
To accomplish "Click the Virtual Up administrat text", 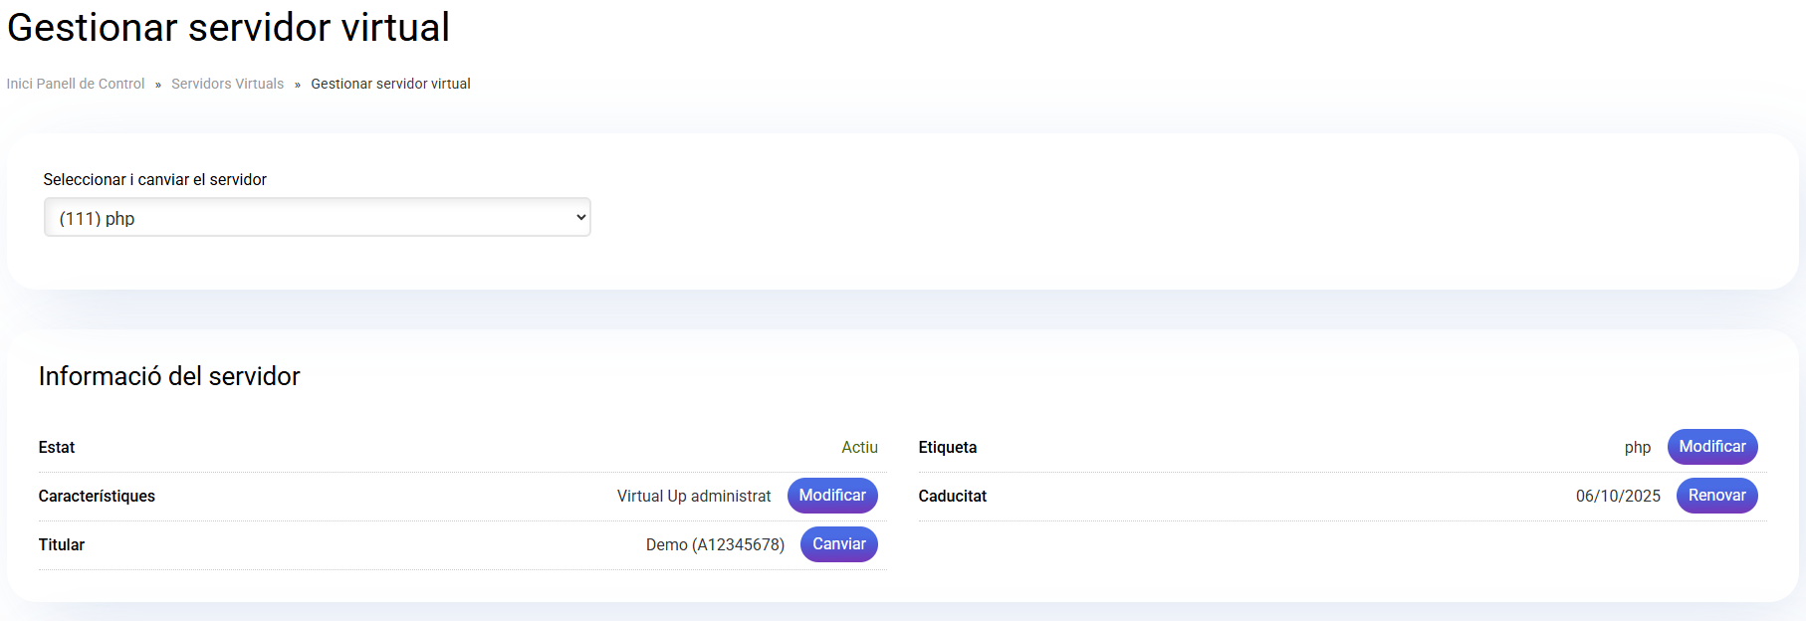I will tap(694, 497).
